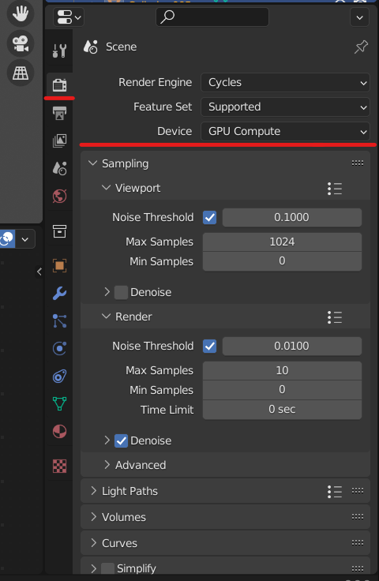This screenshot has width=379, height=581.
Task: Open the Device GPU Compute dropdown
Action: pos(285,131)
